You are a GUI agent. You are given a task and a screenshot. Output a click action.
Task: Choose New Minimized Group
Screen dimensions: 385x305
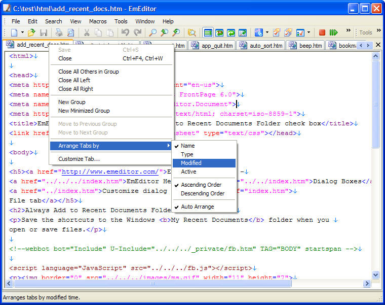click(x=111, y=111)
